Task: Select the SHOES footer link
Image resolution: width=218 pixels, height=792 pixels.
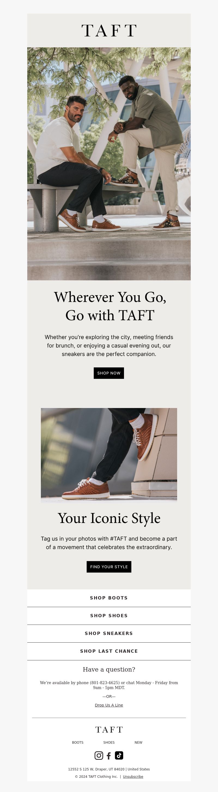Action: (x=109, y=742)
